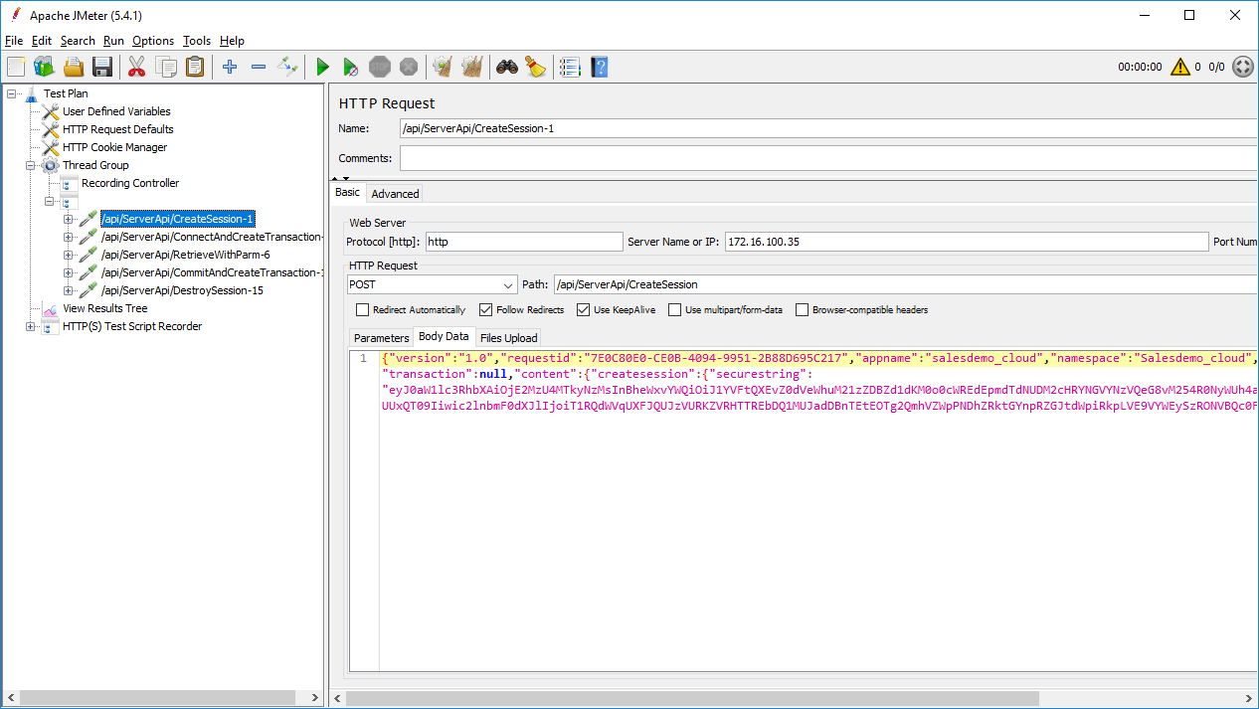1259x709 pixels.
Task: Click the Shutdown test icon
Action: [408, 67]
